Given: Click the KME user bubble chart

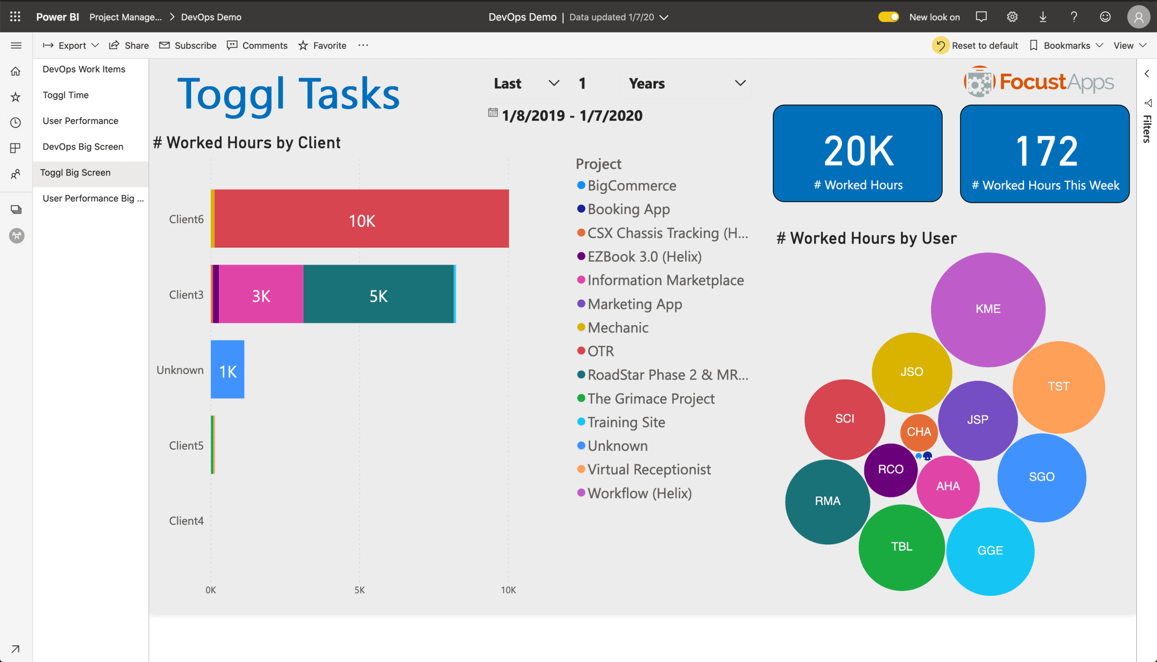Looking at the screenshot, I should click(x=988, y=308).
